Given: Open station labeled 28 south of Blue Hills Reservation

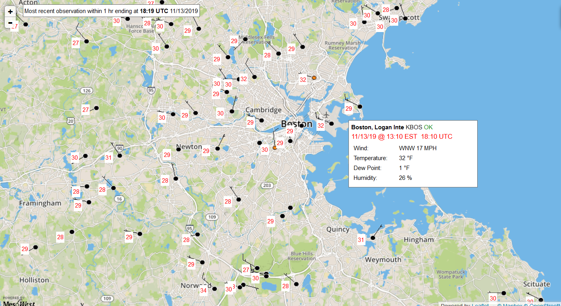Looking at the screenshot, I should (296, 284).
